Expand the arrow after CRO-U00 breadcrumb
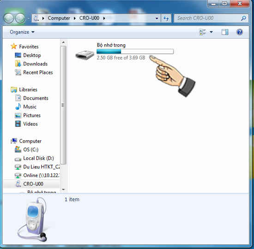Viewport: 254px width, 249px height. (104, 18)
